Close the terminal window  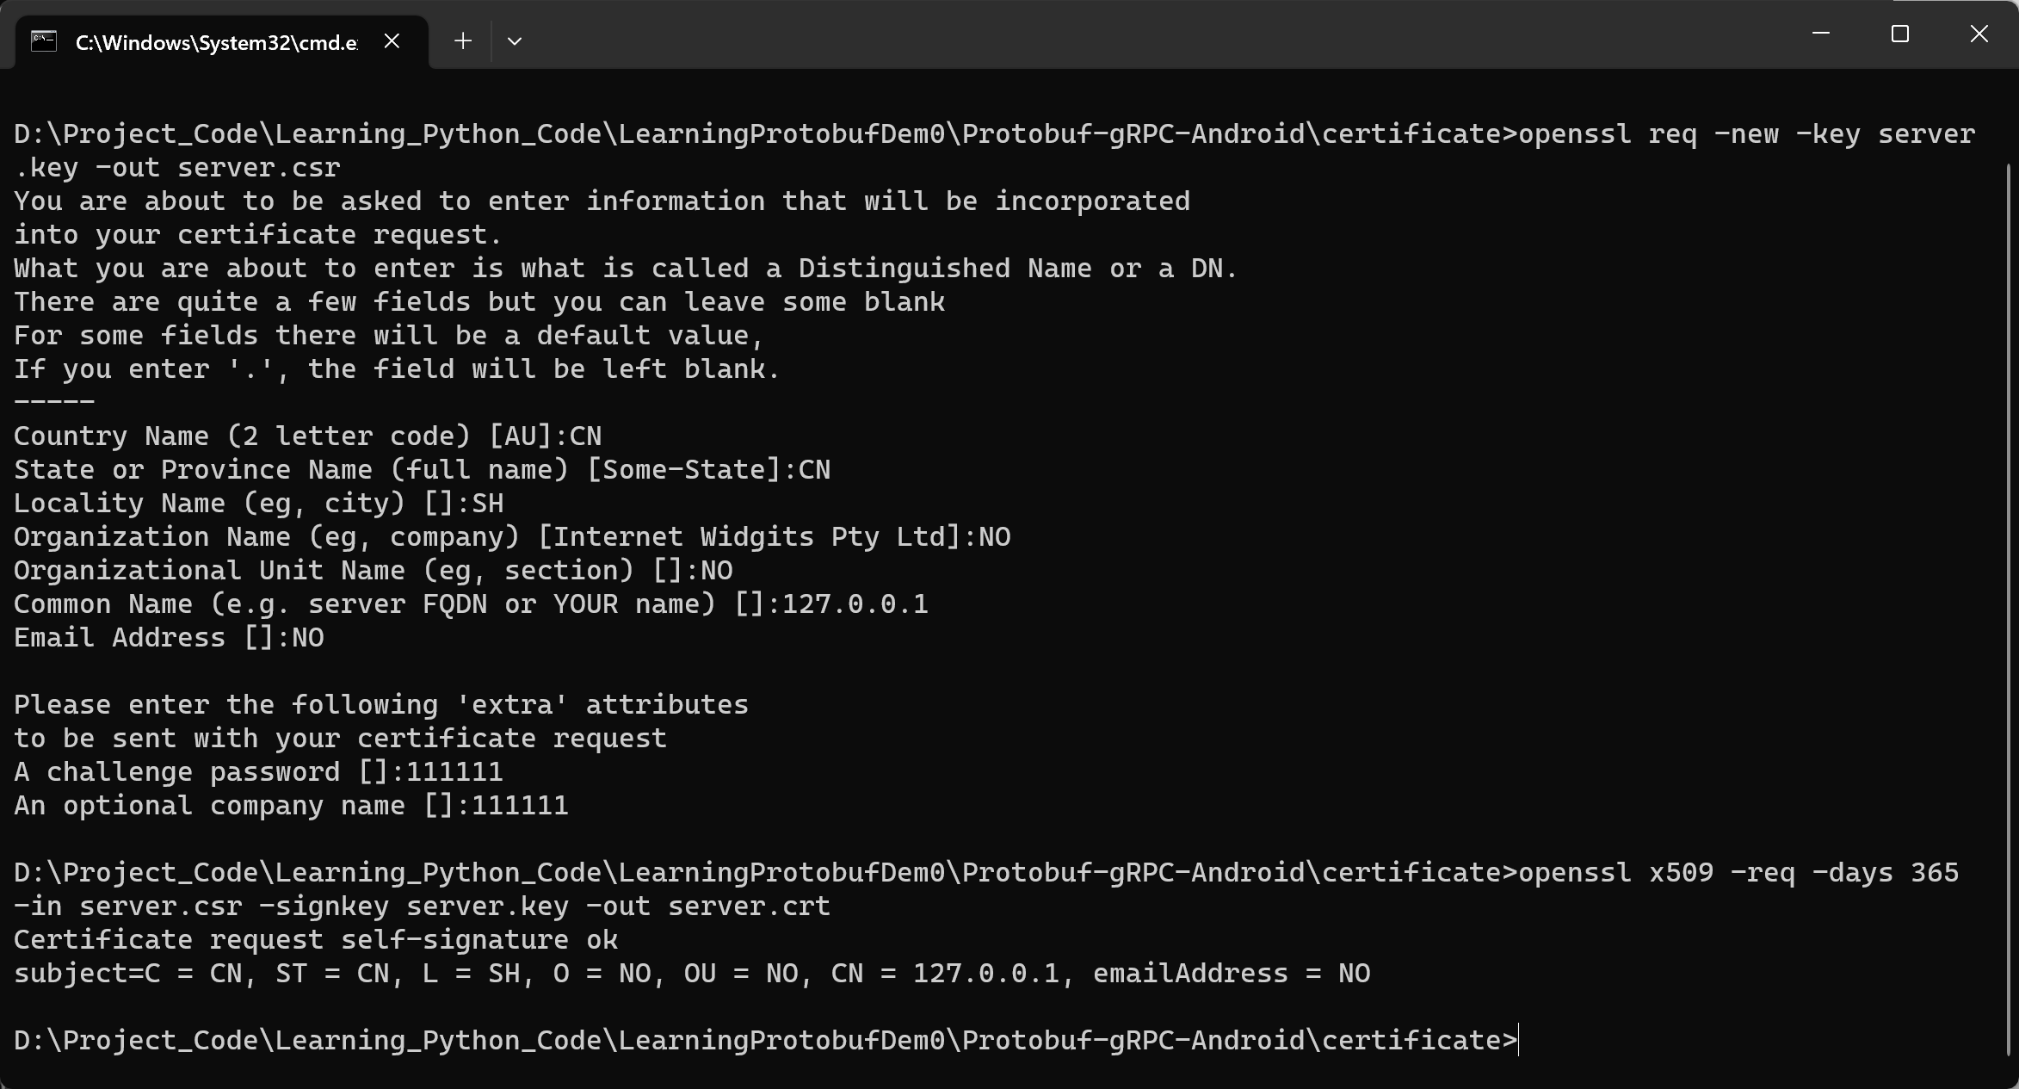pos(1979,34)
